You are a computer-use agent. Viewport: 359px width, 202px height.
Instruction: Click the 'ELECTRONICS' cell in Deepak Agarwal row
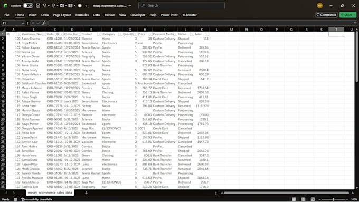pyautogui.click(x=112, y=128)
